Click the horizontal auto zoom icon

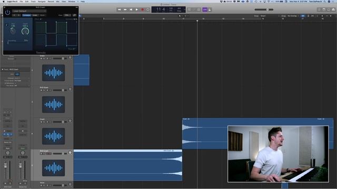click(x=312, y=16)
